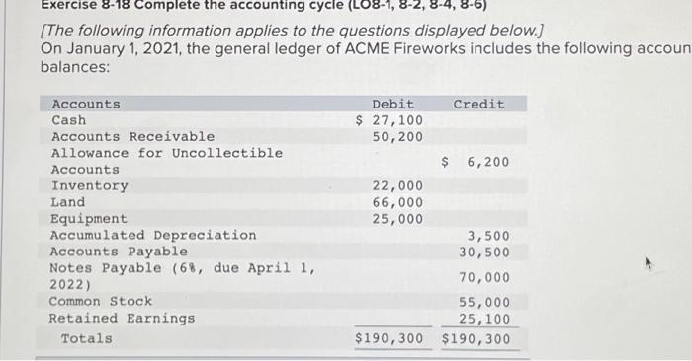Select the Accounts Receivable row
Image resolution: width=692 pixels, height=361 pixels.
point(283,136)
